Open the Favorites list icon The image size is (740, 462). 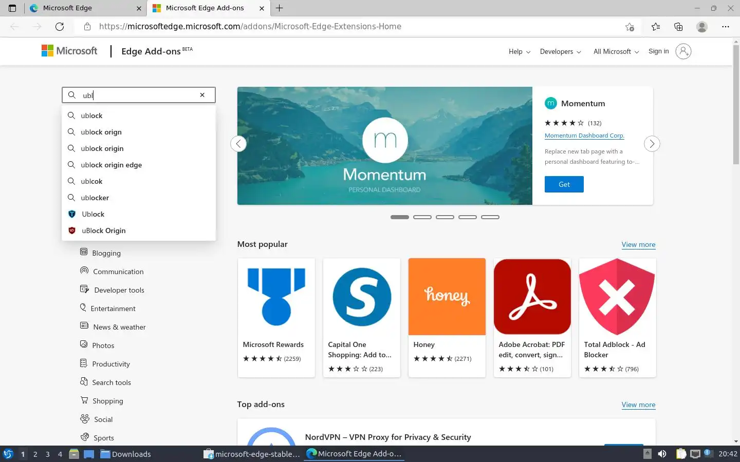656,27
